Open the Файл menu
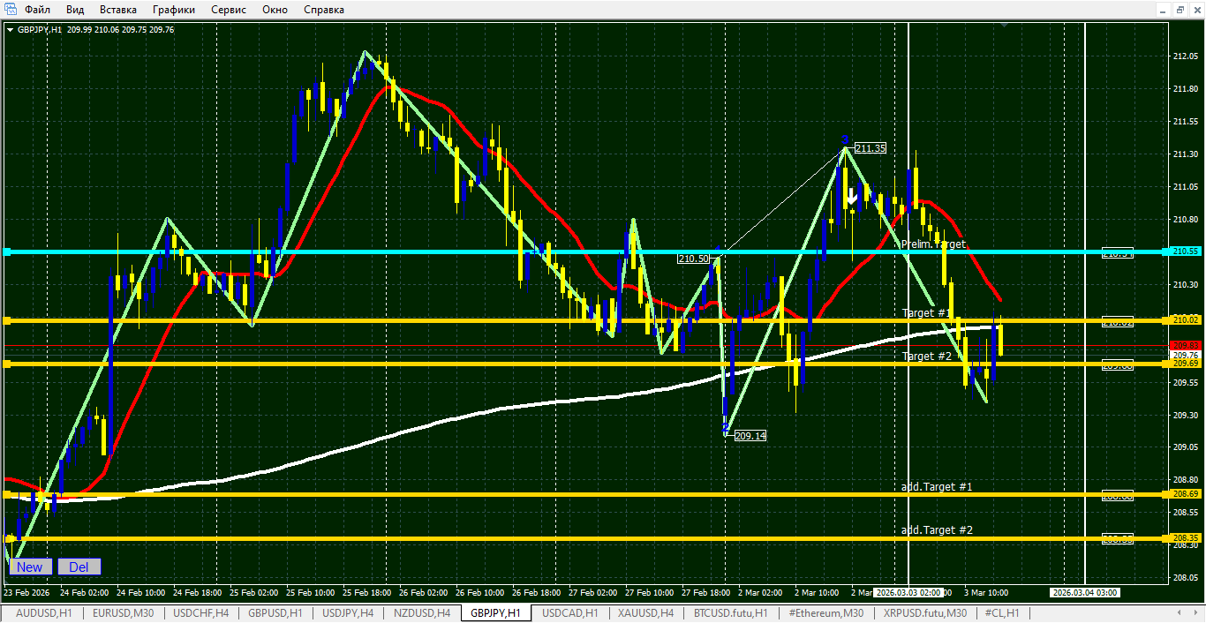 (37, 10)
